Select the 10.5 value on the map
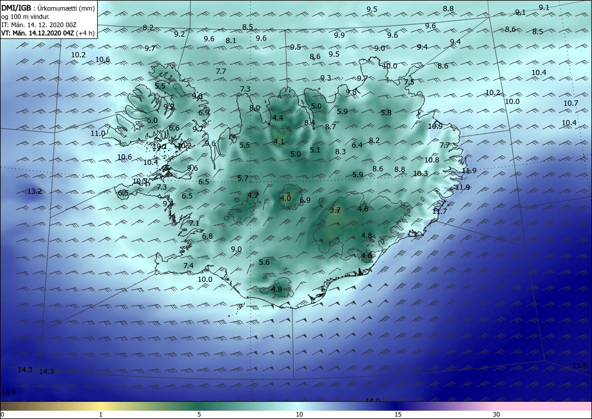Viewport: 592px width, 419px height. tap(140, 181)
